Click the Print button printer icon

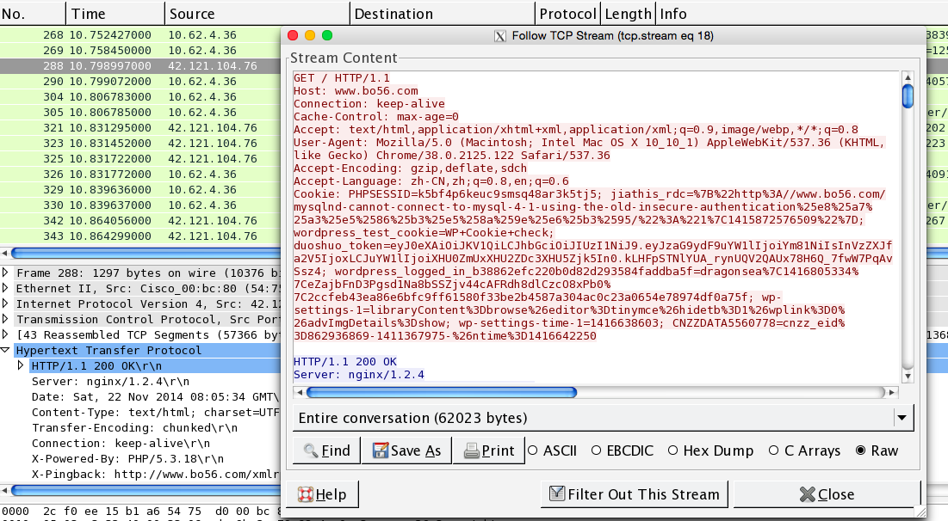pyautogui.click(x=470, y=451)
